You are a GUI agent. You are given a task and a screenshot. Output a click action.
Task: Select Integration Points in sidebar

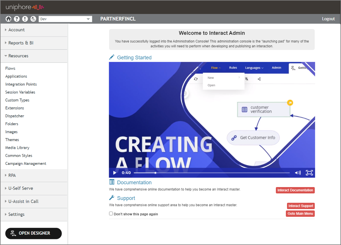[21, 84]
